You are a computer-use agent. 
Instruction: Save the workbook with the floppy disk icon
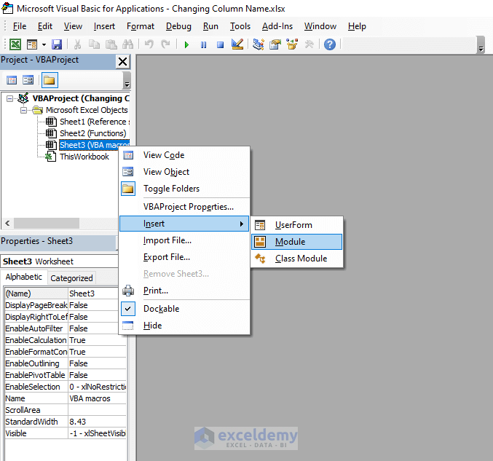pos(57,44)
